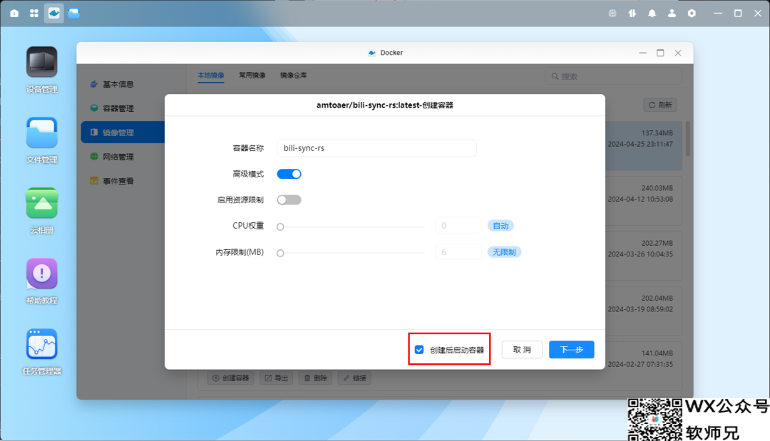Click the user account icon in top bar

(672, 14)
